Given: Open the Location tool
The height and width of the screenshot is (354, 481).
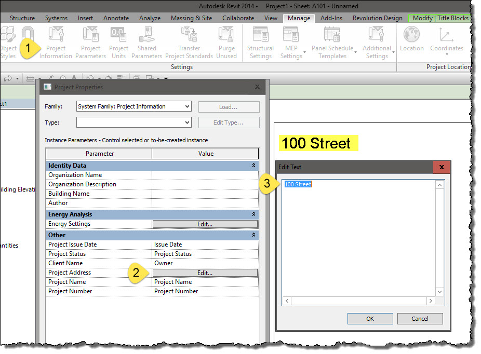Looking at the screenshot, I should (x=412, y=39).
